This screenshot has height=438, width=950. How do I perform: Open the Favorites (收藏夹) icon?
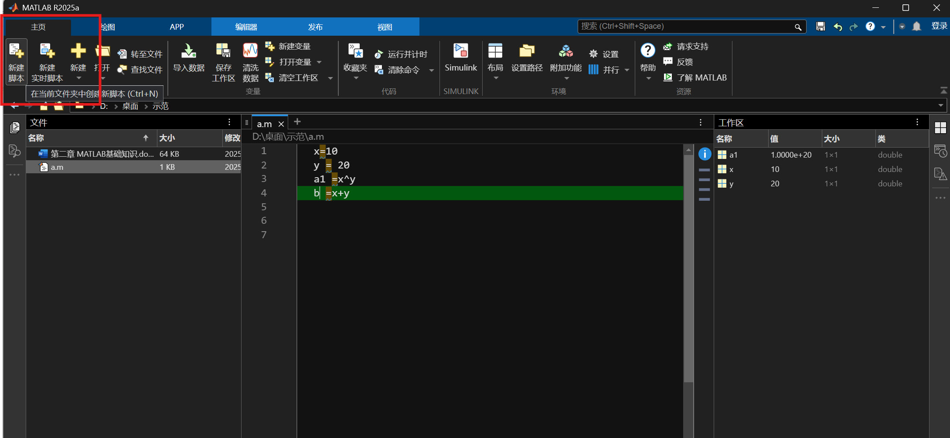(x=355, y=51)
